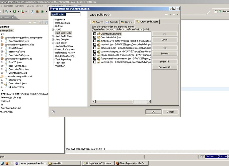The width and height of the screenshot is (229, 166).
Task: Open the perspective switcher icon
Action: 216,11
